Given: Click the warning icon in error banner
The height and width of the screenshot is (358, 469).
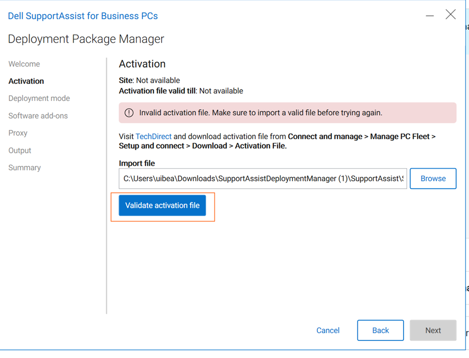Looking at the screenshot, I should (x=128, y=113).
